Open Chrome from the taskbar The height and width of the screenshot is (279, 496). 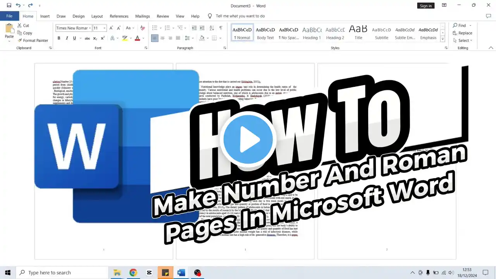[x=133, y=273]
